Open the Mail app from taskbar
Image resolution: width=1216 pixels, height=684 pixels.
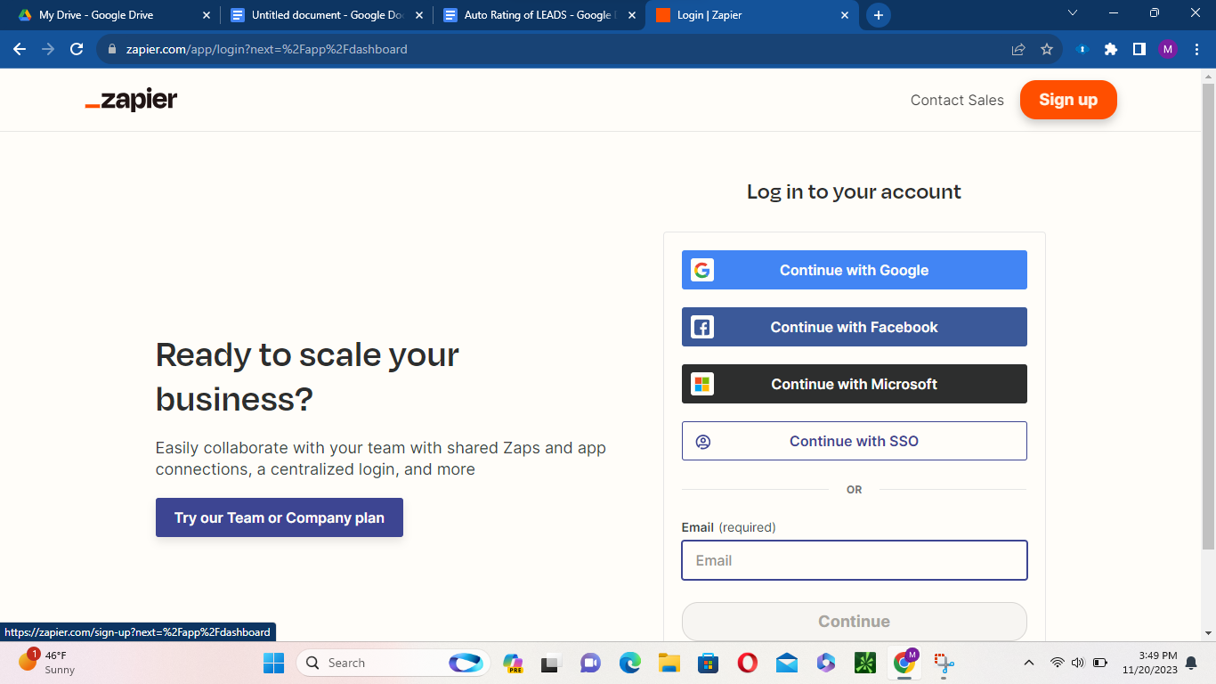pos(786,663)
